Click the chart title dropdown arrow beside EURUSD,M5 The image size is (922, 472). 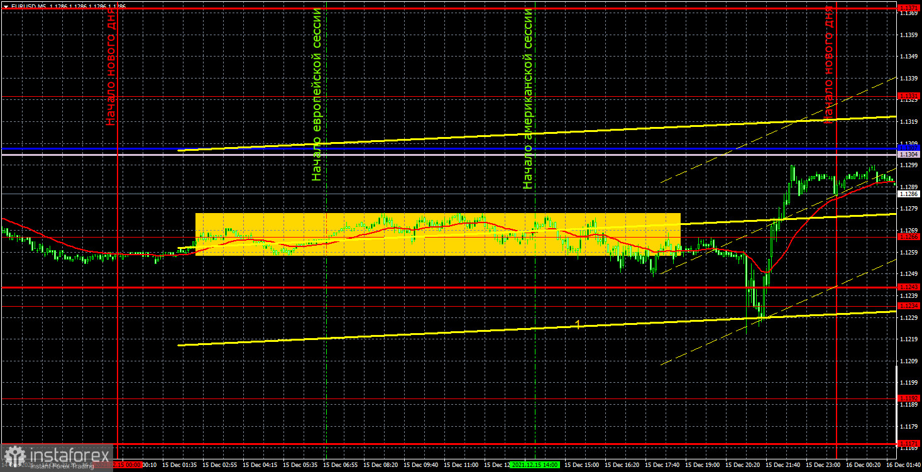pos(6,6)
